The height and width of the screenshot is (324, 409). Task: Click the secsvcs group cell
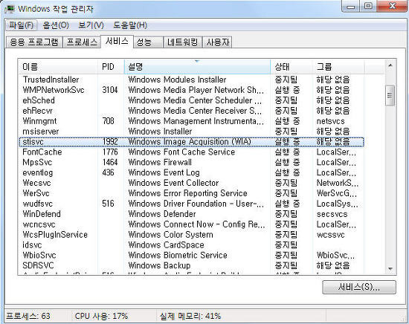click(x=332, y=214)
